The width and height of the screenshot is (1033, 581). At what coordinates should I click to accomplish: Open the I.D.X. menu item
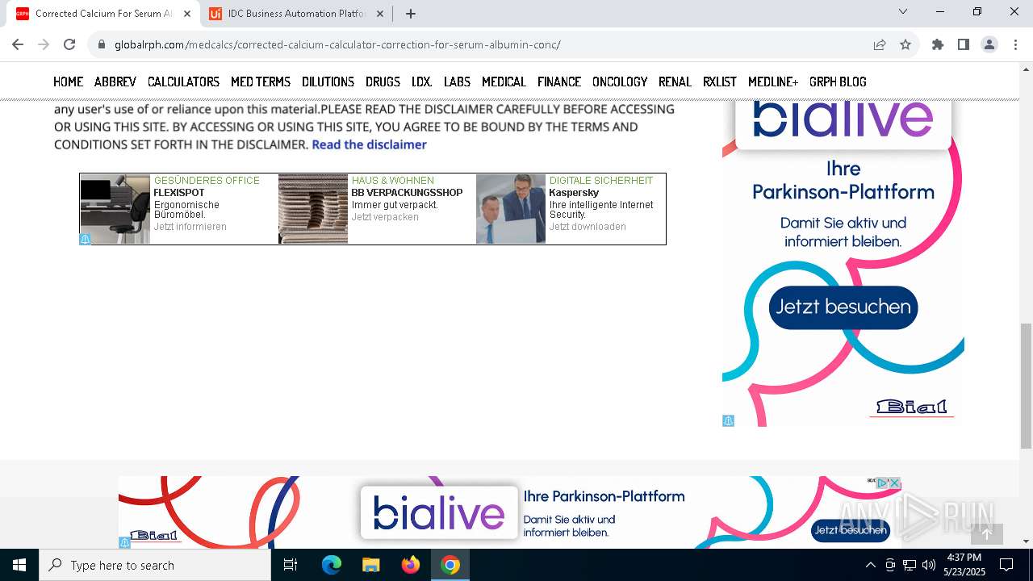[422, 82]
